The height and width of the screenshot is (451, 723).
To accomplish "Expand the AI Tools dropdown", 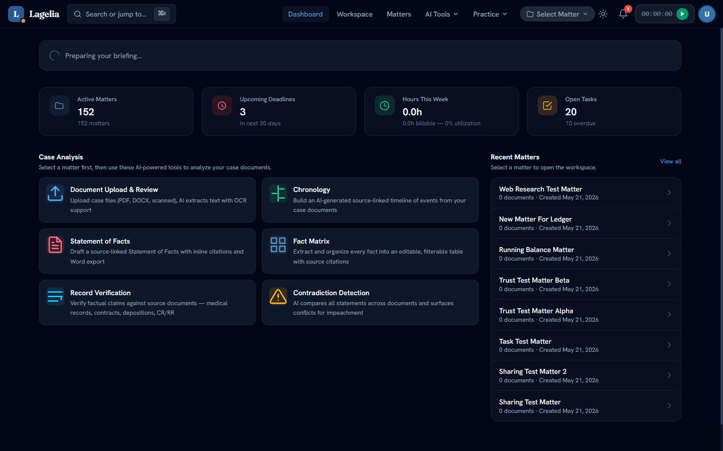I will [441, 14].
